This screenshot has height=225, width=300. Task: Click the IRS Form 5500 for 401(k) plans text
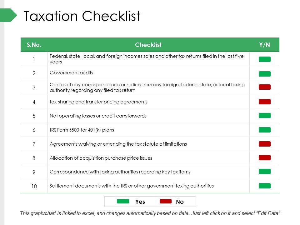(x=82, y=130)
